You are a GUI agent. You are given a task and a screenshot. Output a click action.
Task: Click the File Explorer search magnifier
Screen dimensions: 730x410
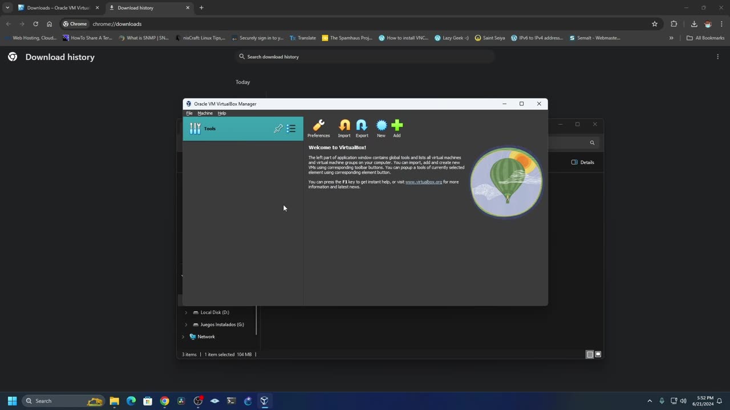point(592,143)
